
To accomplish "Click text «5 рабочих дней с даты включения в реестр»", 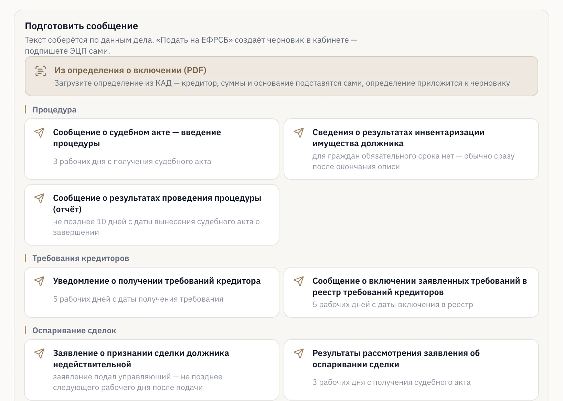I will coord(393,304).
